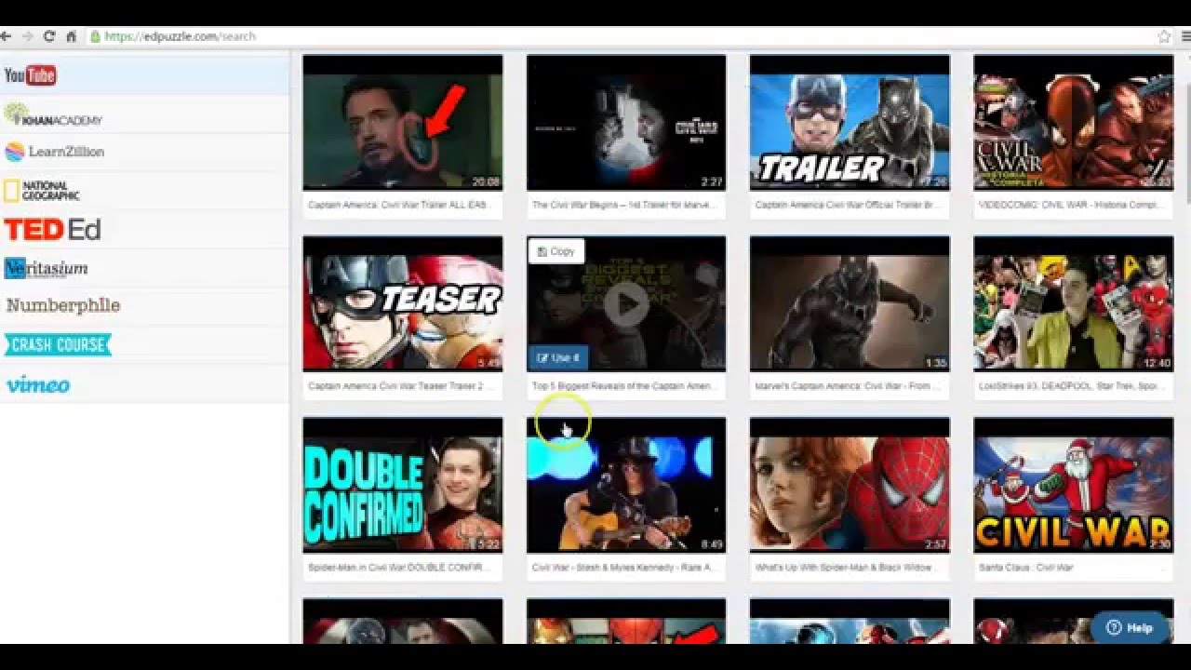This screenshot has width=1191, height=670.
Task: Select the Vimeo source
Action: pos(144,383)
